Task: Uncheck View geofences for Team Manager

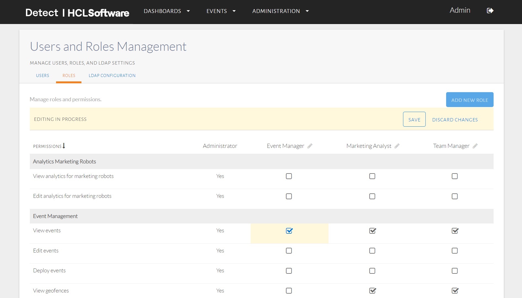Action: point(455,291)
